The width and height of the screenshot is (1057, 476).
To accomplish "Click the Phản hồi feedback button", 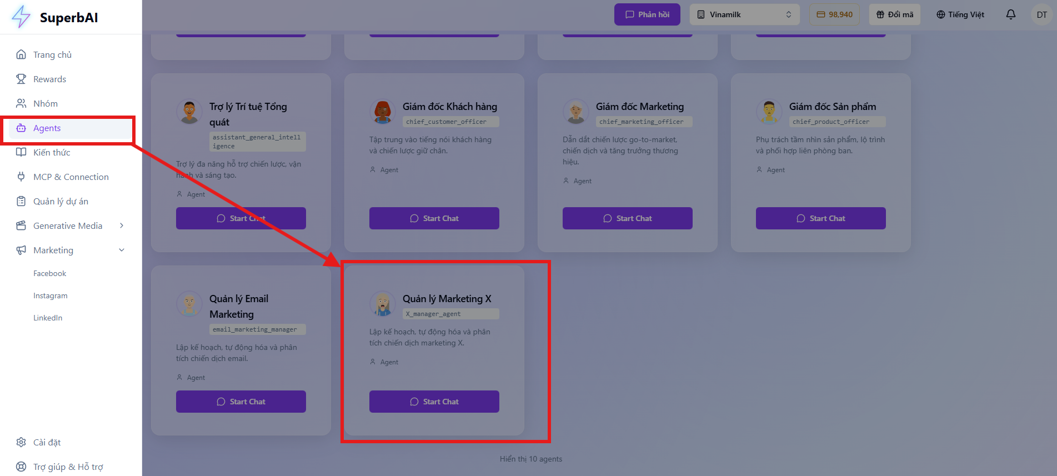I will 647,14.
